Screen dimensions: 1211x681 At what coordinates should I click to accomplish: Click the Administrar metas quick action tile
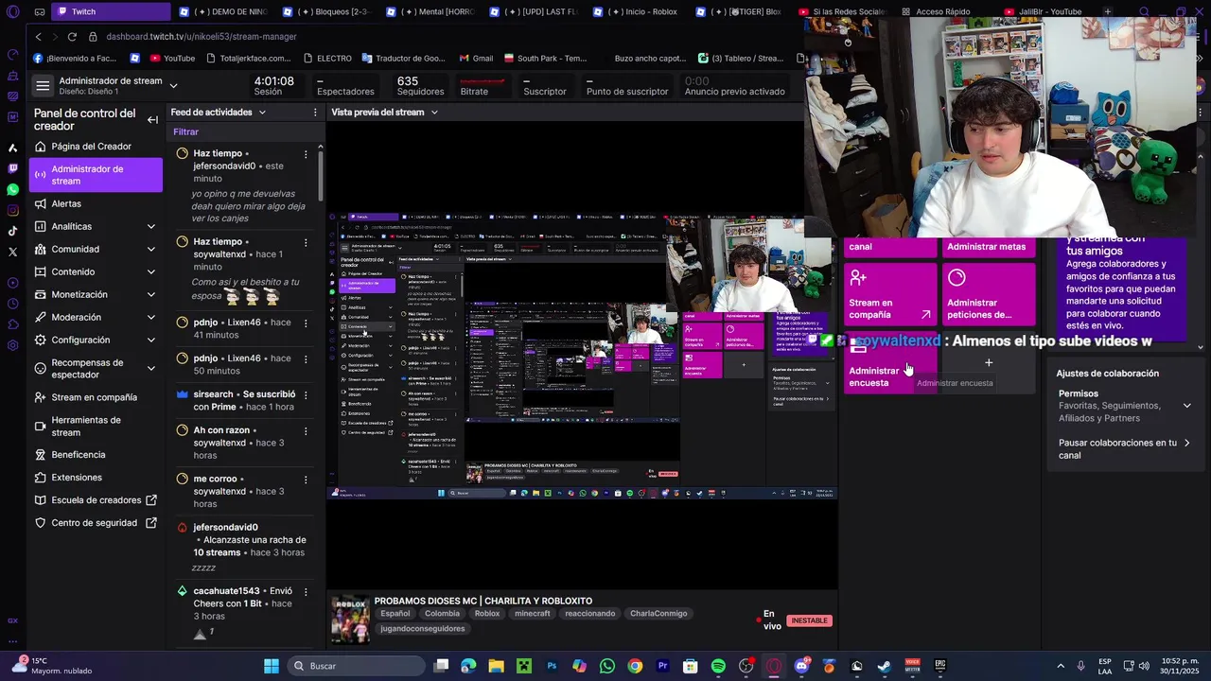point(989,248)
